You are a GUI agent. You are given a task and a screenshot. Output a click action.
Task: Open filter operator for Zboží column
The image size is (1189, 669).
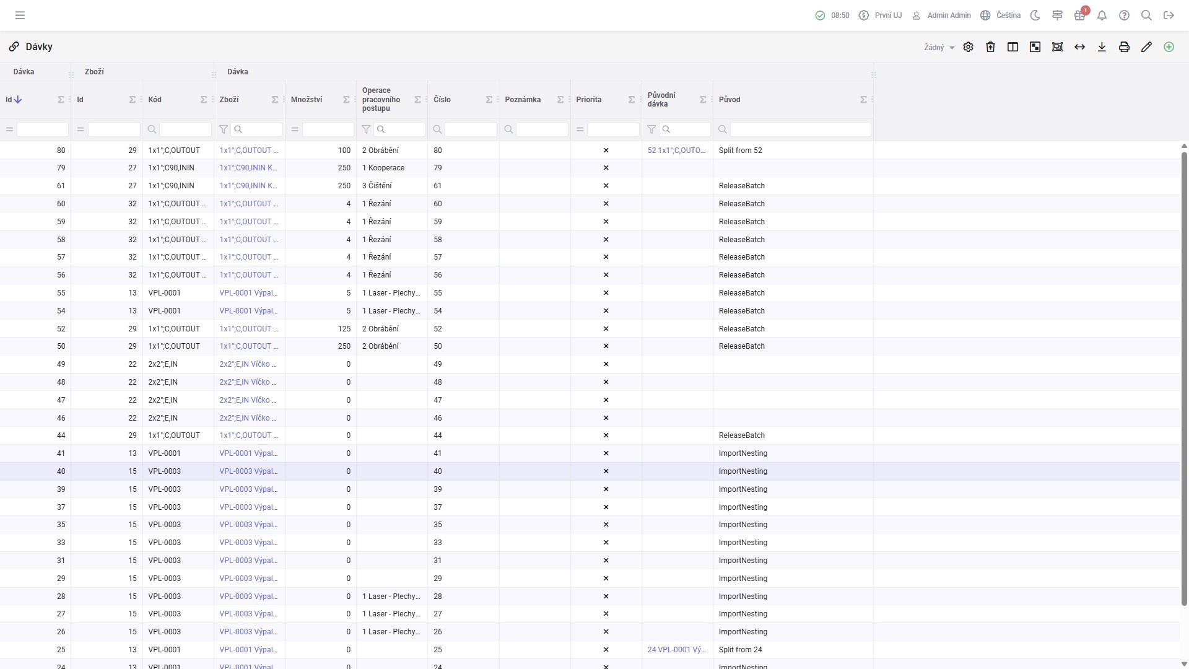[x=224, y=129]
